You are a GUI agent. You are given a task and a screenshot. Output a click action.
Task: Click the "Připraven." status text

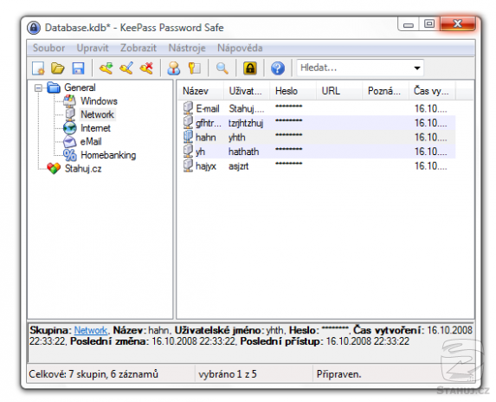click(338, 374)
